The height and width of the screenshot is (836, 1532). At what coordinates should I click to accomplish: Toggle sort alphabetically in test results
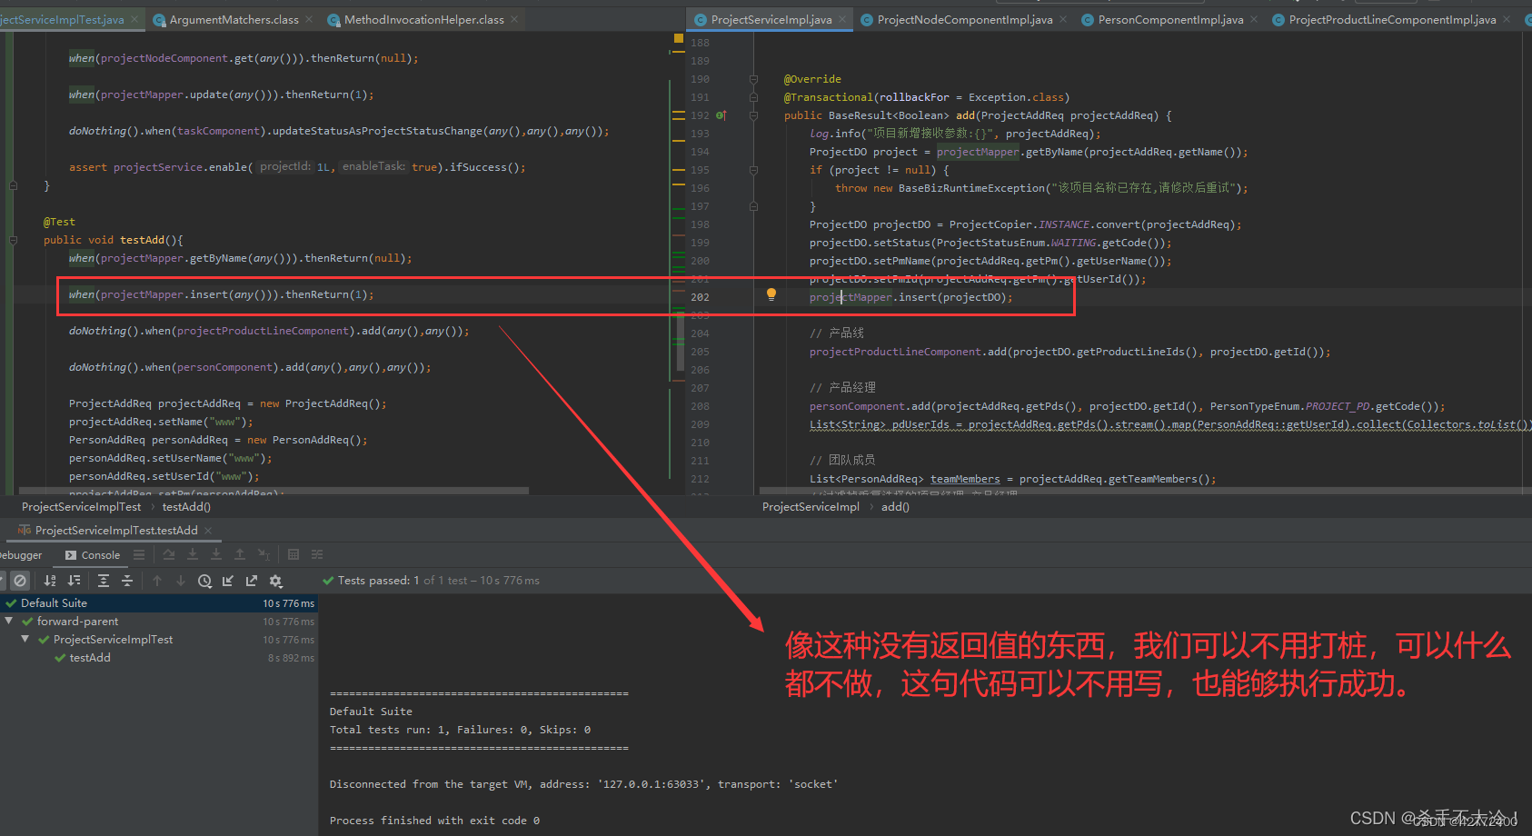50,581
